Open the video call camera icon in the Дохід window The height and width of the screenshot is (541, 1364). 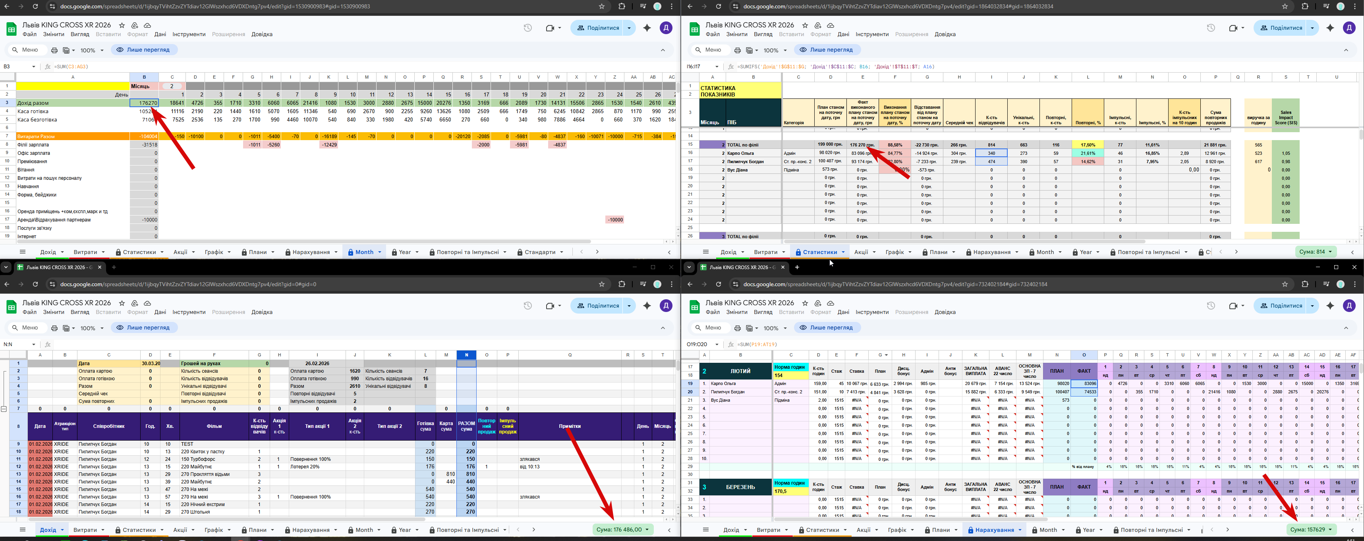(550, 306)
